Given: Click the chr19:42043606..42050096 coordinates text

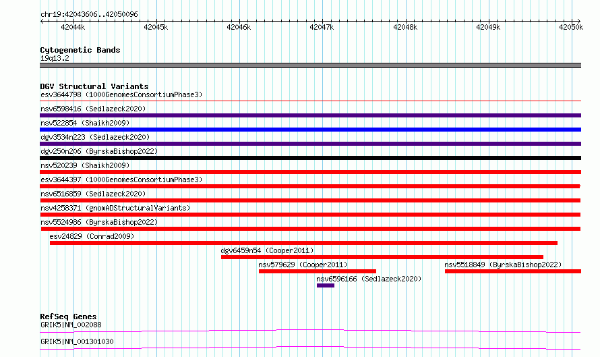Looking at the screenshot, I should coord(89,14).
